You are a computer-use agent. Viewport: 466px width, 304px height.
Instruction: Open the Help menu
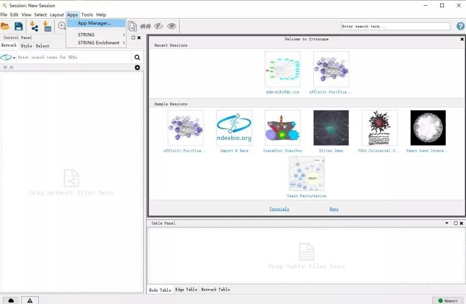coord(101,14)
